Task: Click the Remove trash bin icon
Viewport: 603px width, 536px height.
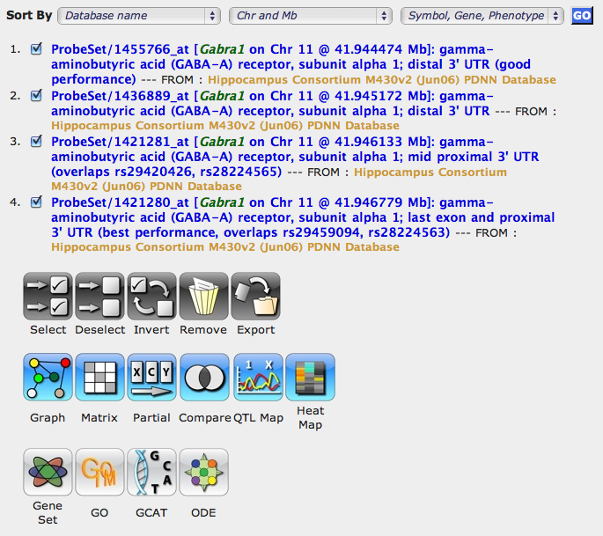Action: tap(203, 297)
